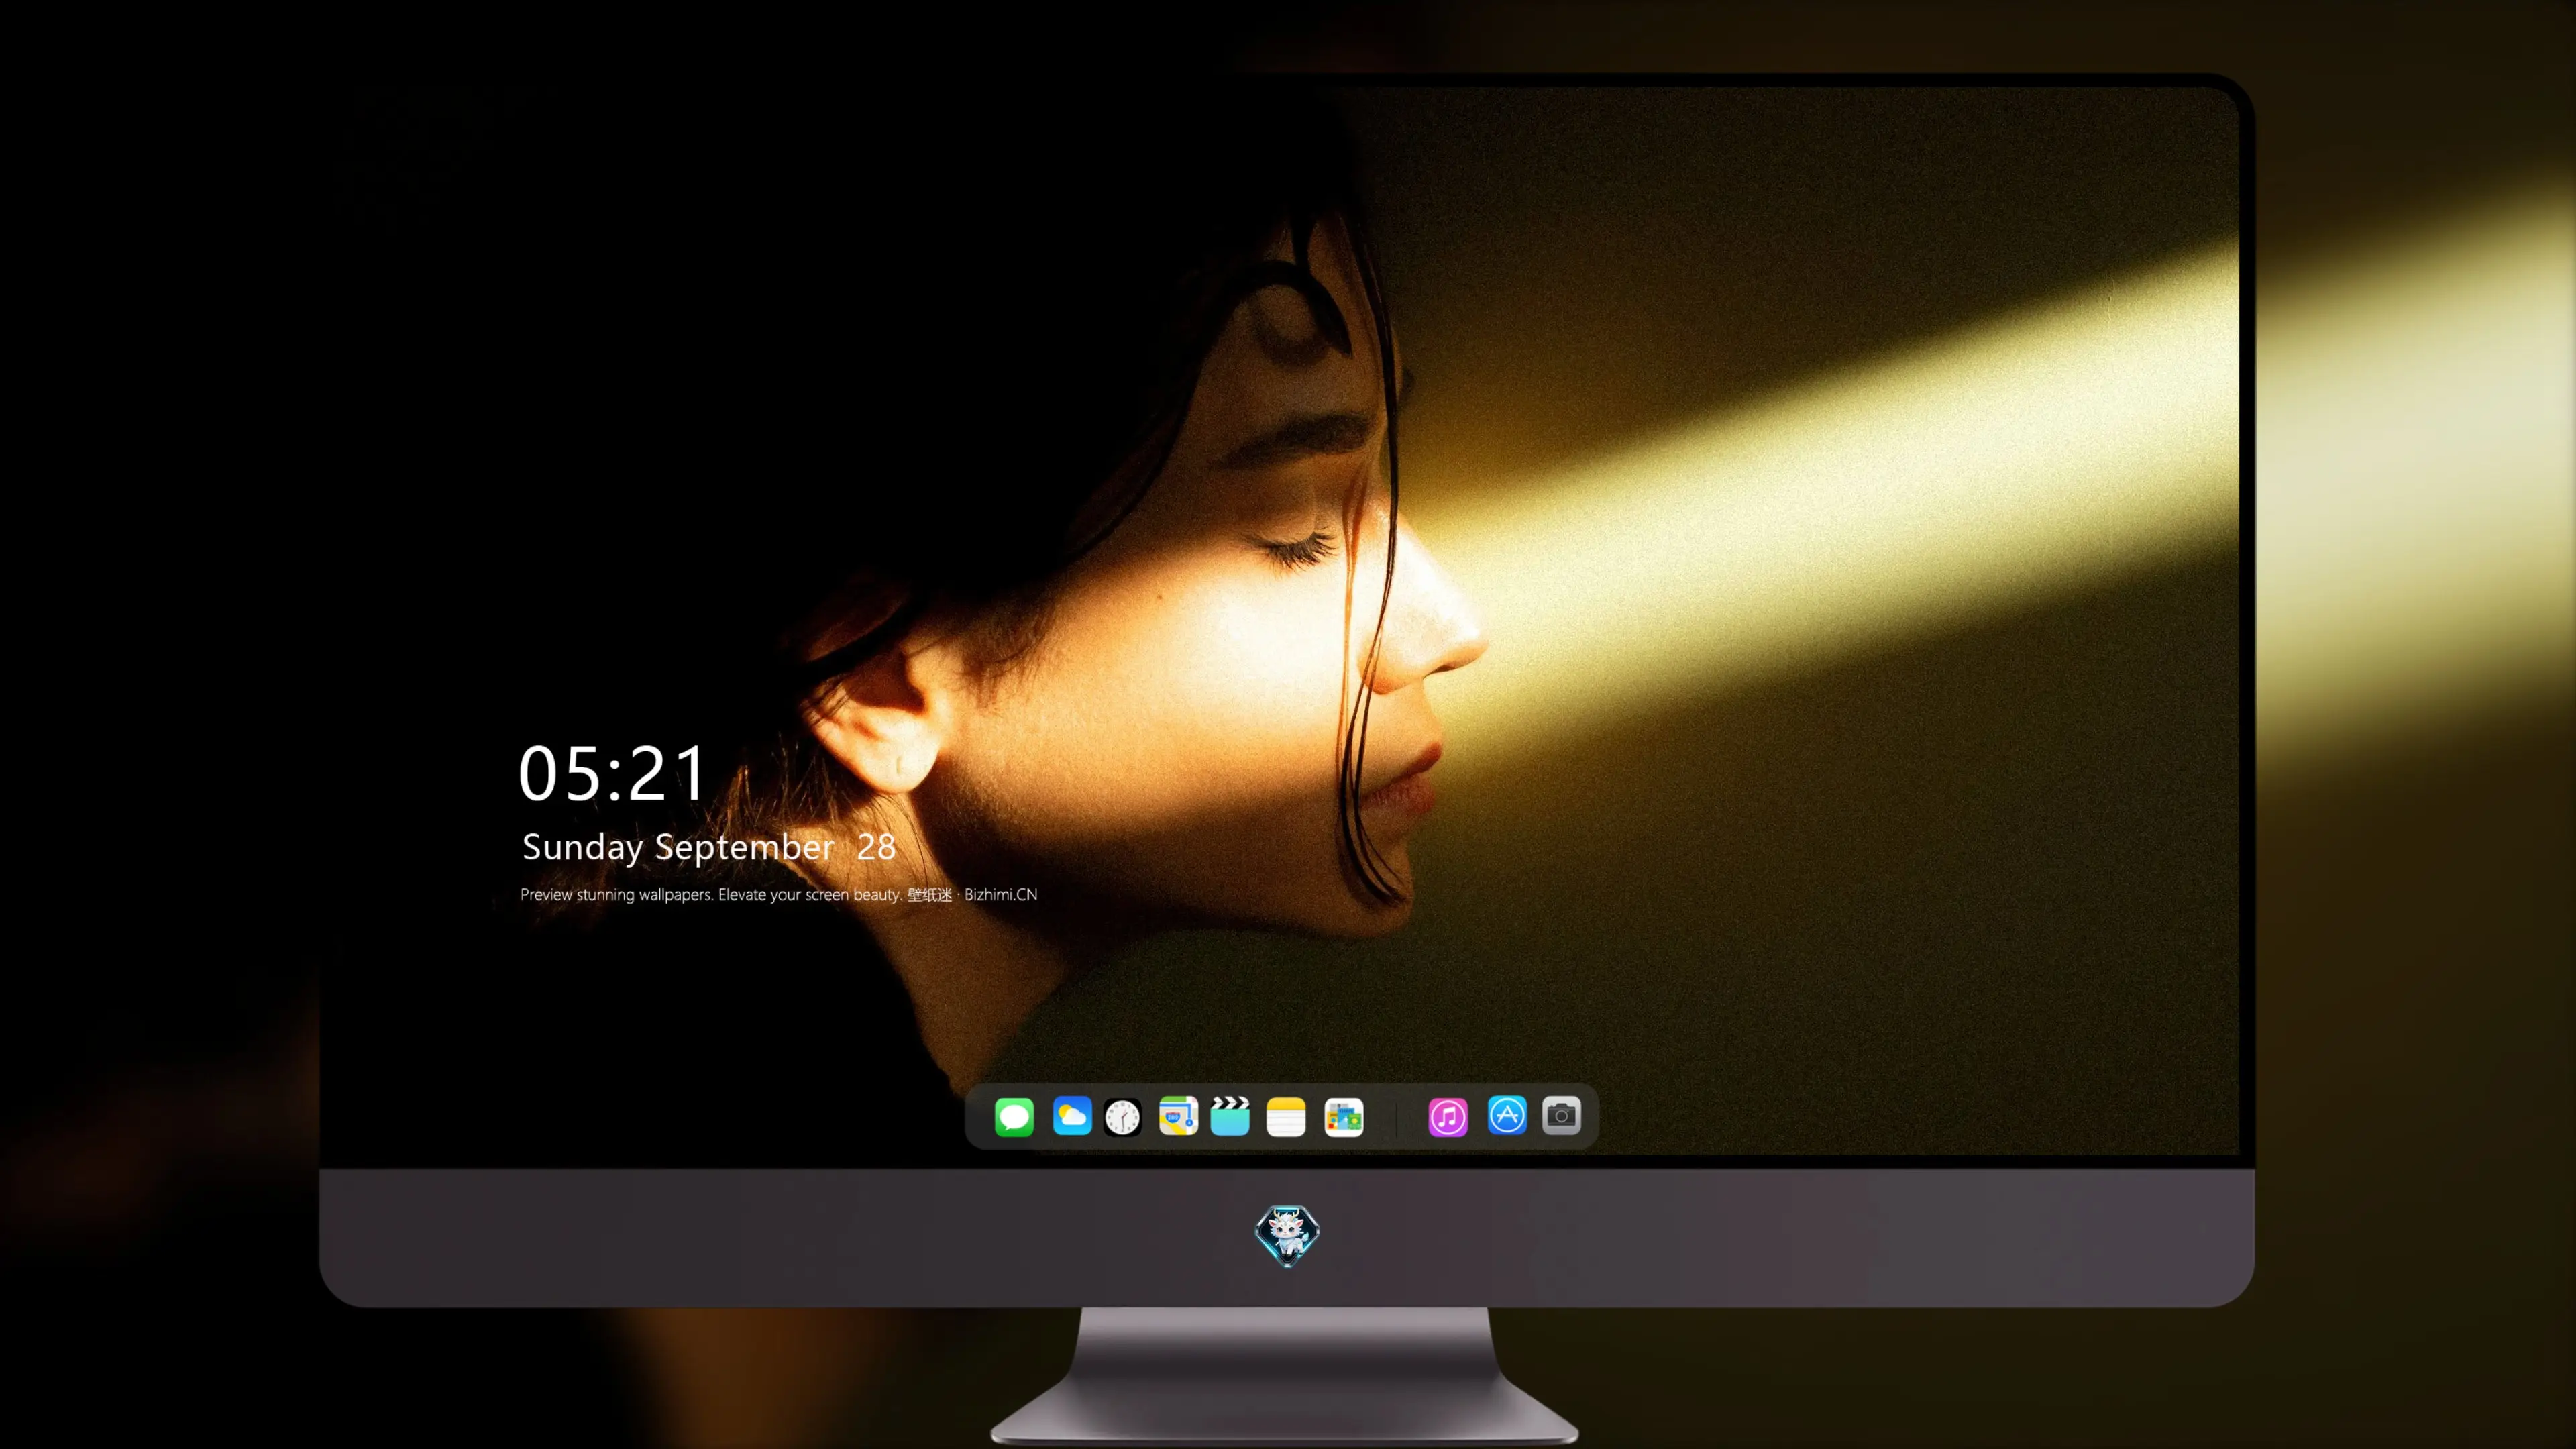The image size is (2576, 1449).
Task: Open the Clock app in the dock
Action: (1122, 1117)
